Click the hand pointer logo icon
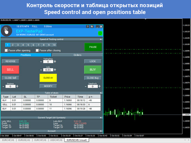 (x=6, y=31)
